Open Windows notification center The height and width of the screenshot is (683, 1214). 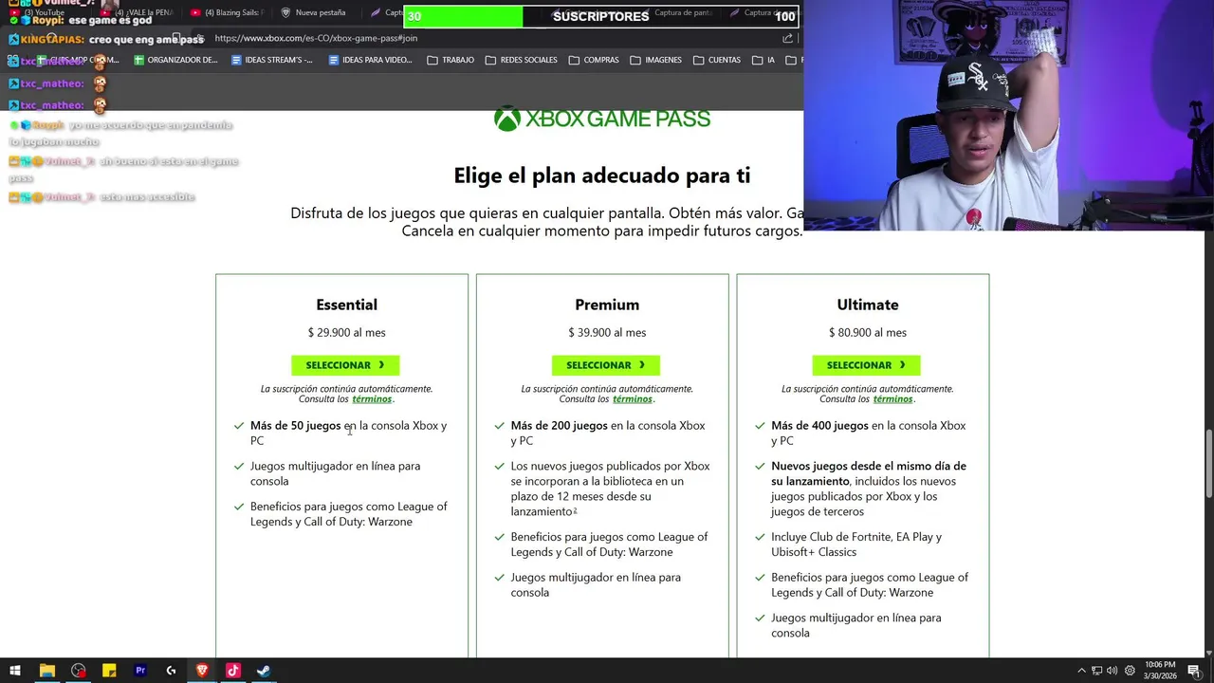tap(1194, 671)
